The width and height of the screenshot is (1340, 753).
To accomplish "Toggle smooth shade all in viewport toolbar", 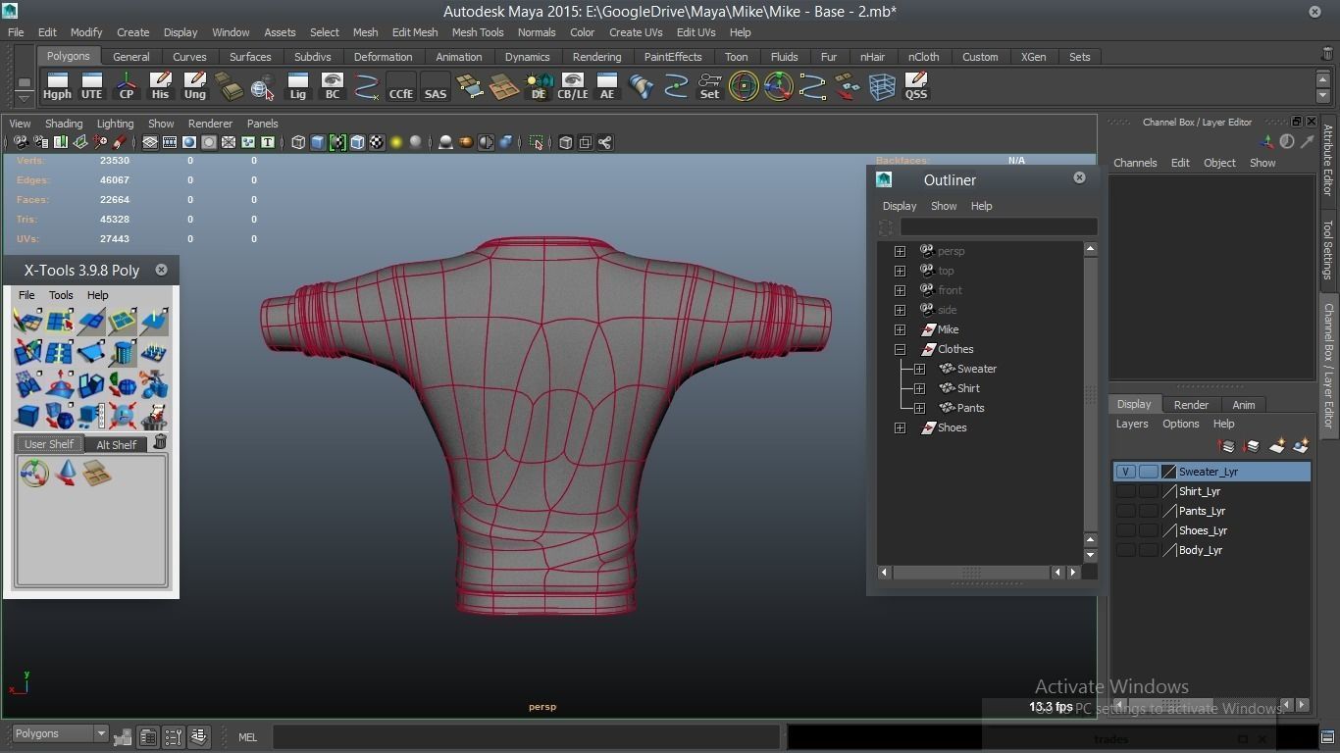I will (318, 143).
